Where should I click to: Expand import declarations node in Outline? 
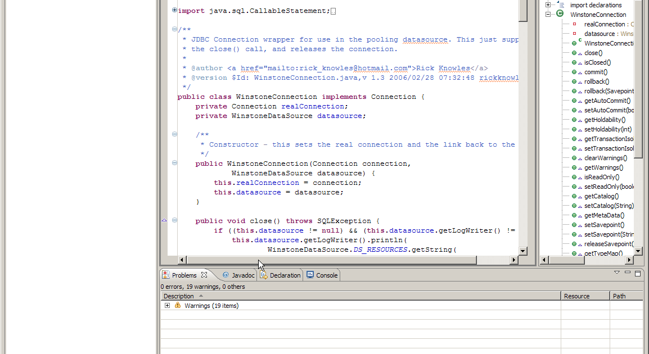pos(548,4)
